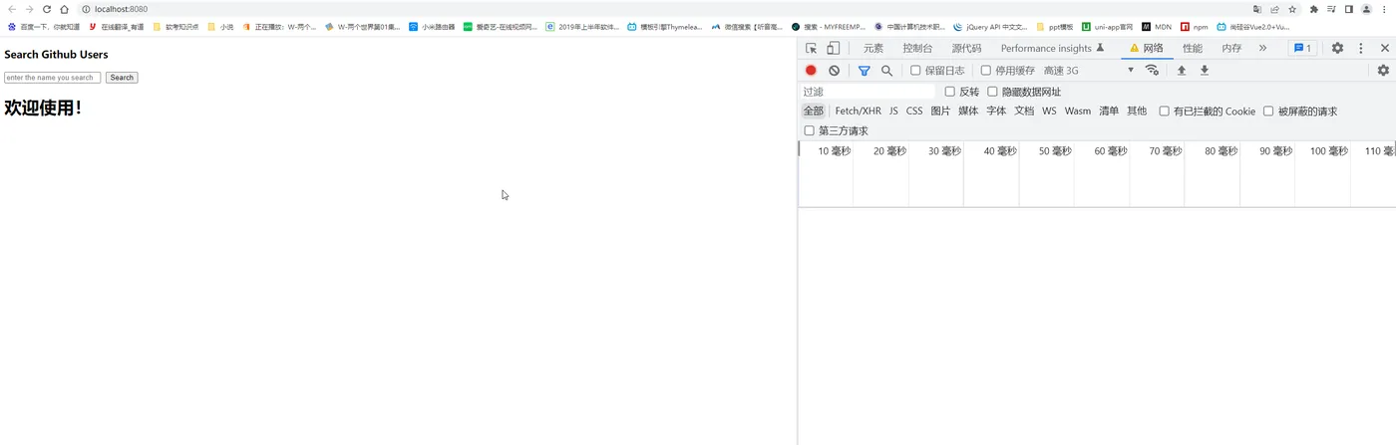The width and height of the screenshot is (1396, 445).
Task: Import HAR file with upload arrow
Action: click(1182, 71)
